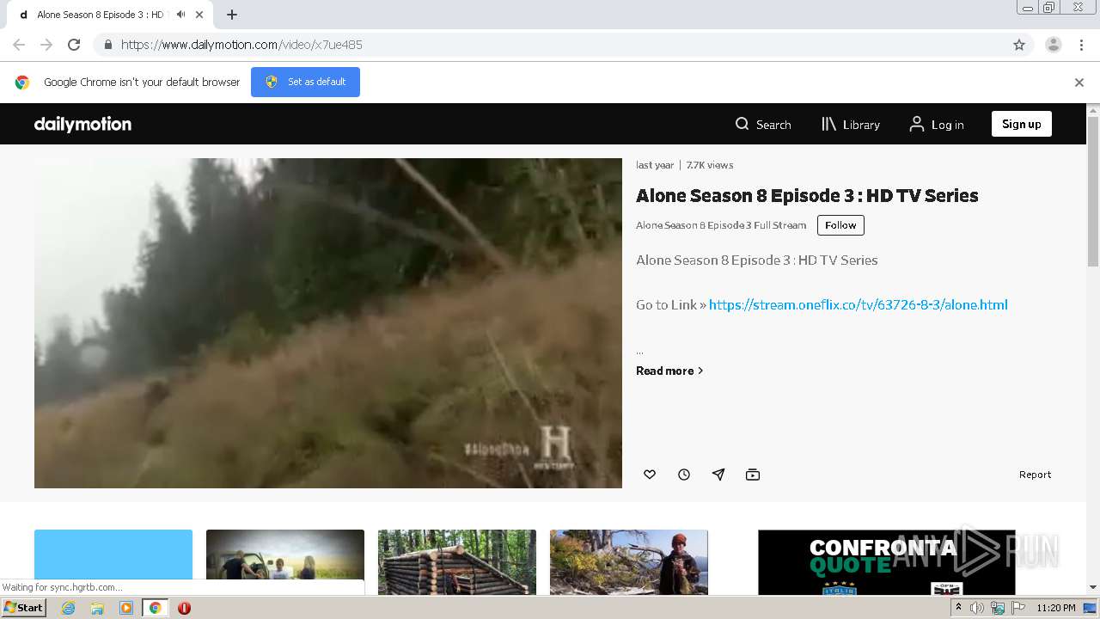This screenshot has height=619, width=1100.
Task: Click Log in with the person icon
Action: (937, 125)
